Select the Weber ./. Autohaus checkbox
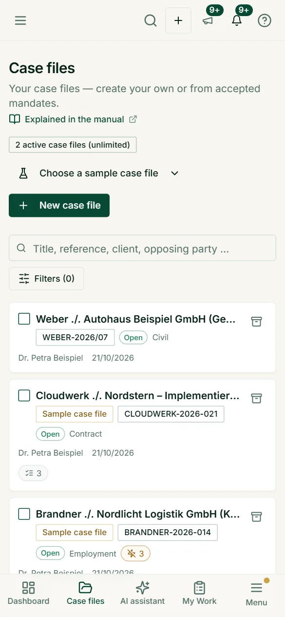This screenshot has height=617, width=285. 24,319
